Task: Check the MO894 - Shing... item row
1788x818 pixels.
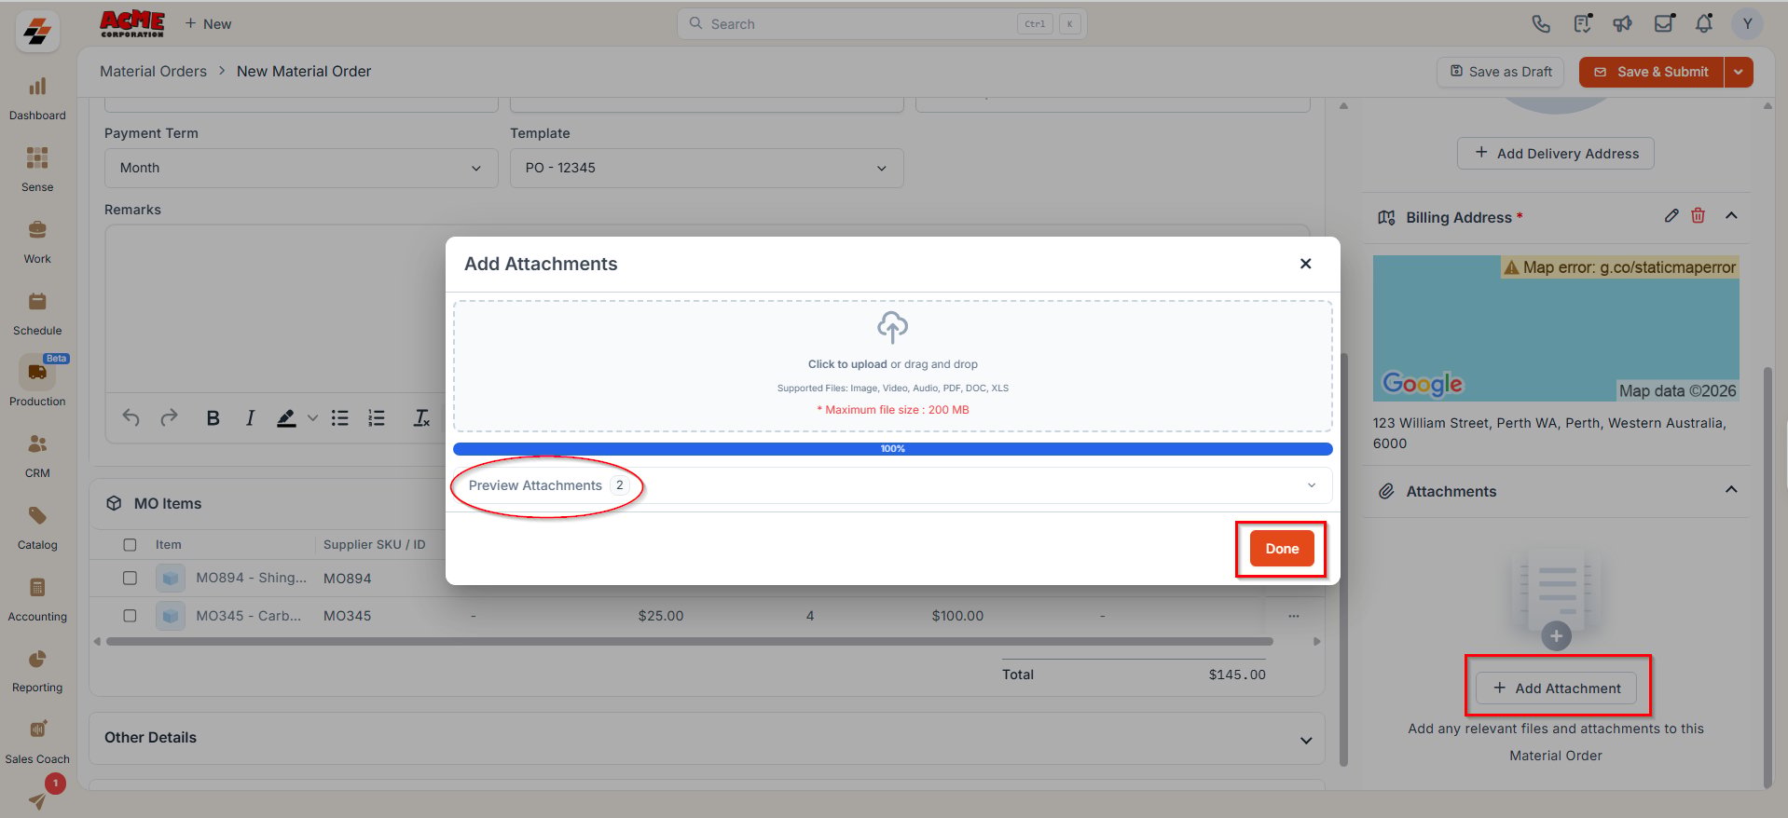Action: point(130,578)
